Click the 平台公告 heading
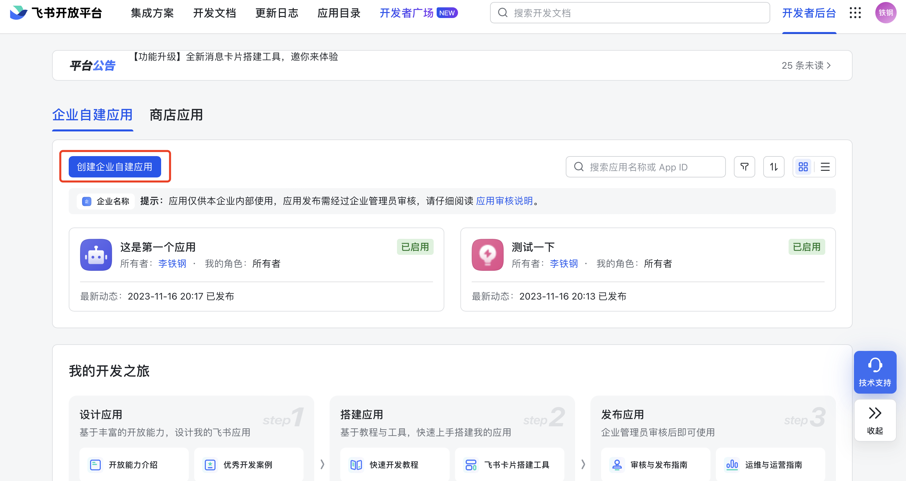906x481 pixels. 92,65
